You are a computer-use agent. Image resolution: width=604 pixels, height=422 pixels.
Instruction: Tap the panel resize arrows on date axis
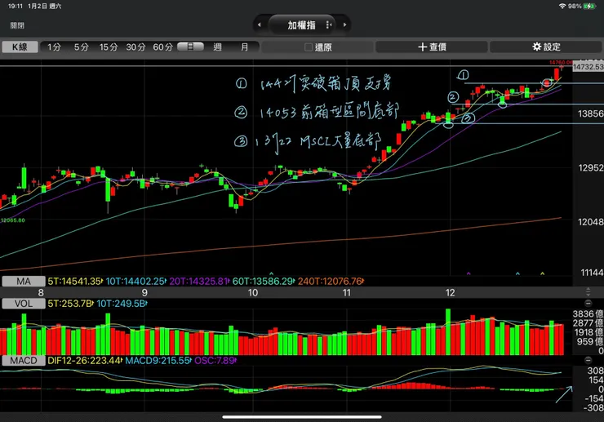(588, 292)
